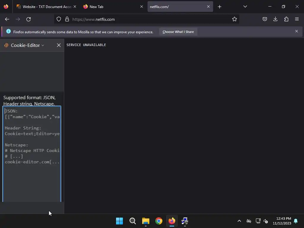304x228 pixels.
Task: Open network settings tray icon
Action: tap(258, 221)
